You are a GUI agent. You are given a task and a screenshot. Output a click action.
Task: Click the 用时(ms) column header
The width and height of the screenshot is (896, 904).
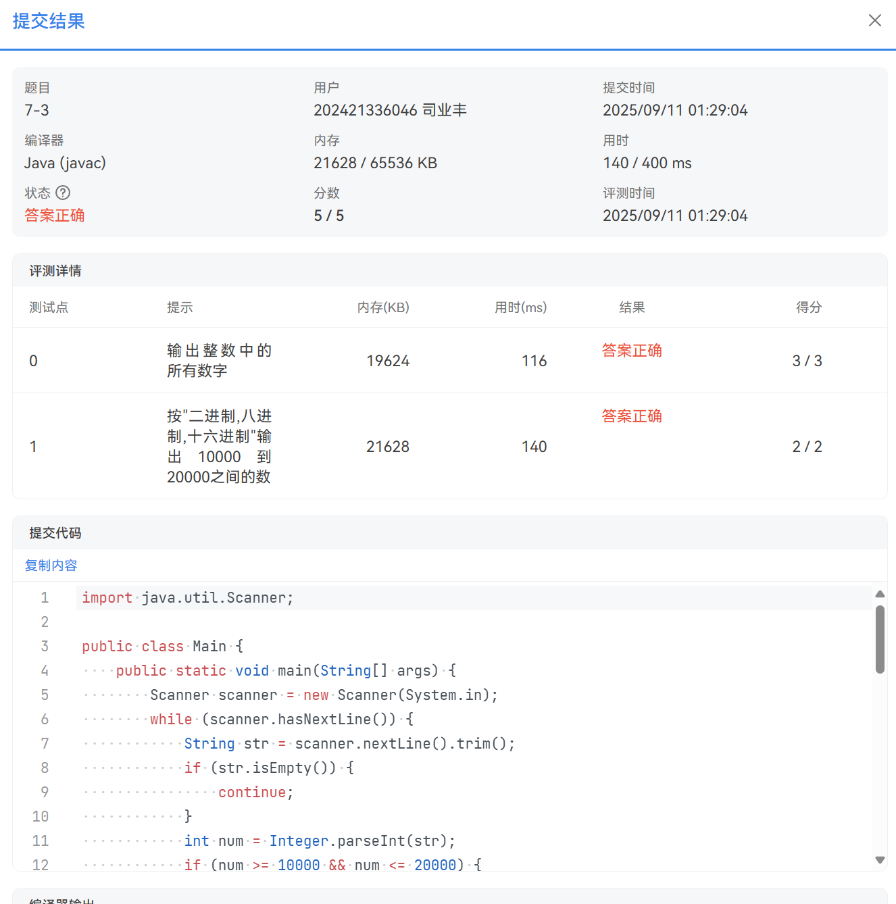(521, 307)
